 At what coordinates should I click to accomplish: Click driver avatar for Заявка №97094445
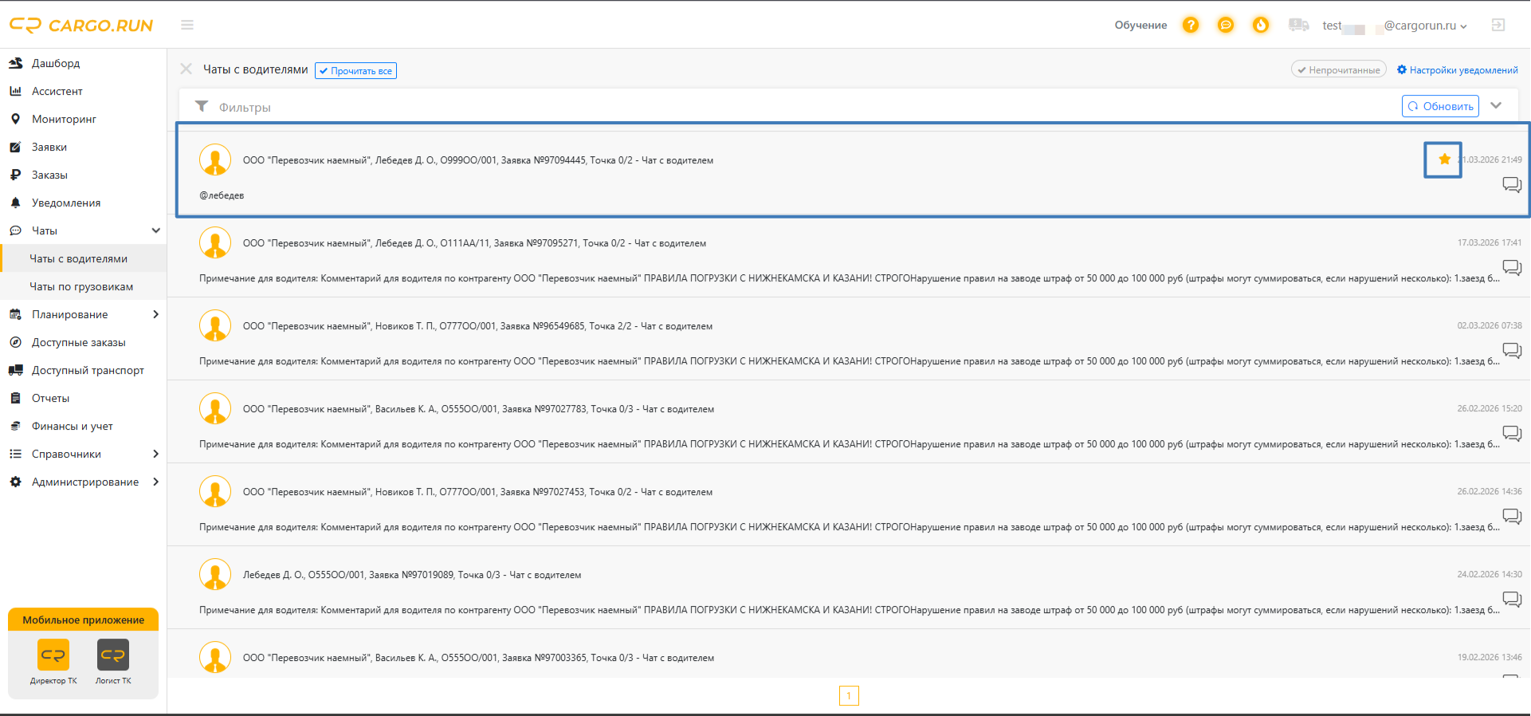pyautogui.click(x=215, y=159)
